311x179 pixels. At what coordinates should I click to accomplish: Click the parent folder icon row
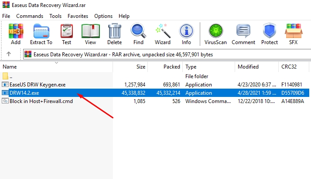[x=5, y=76]
